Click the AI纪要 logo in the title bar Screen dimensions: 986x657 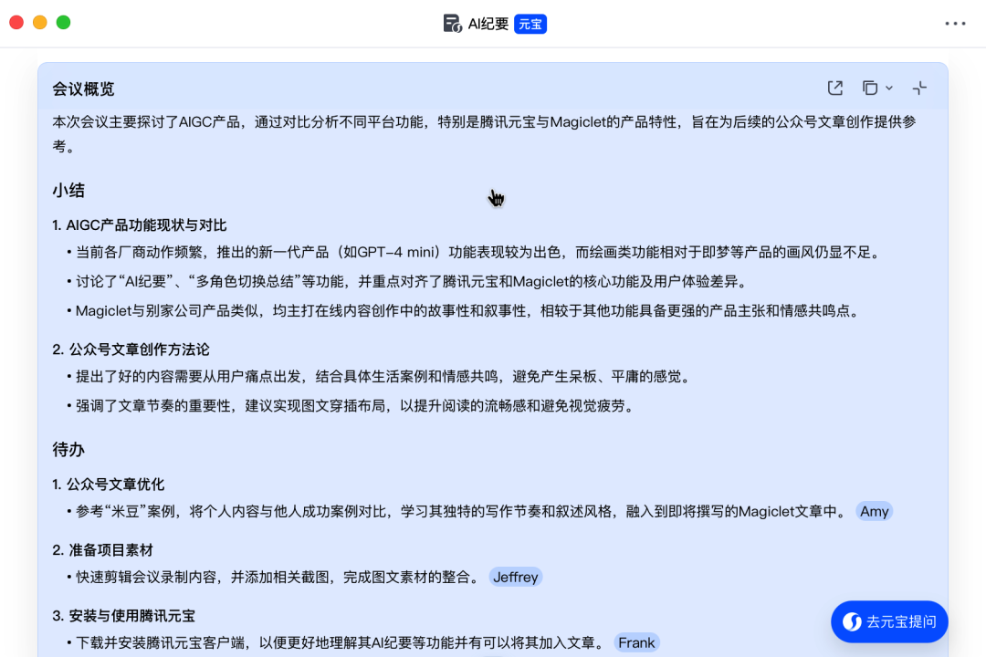coord(451,23)
